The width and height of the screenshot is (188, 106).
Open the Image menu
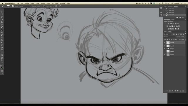pos(27,3)
